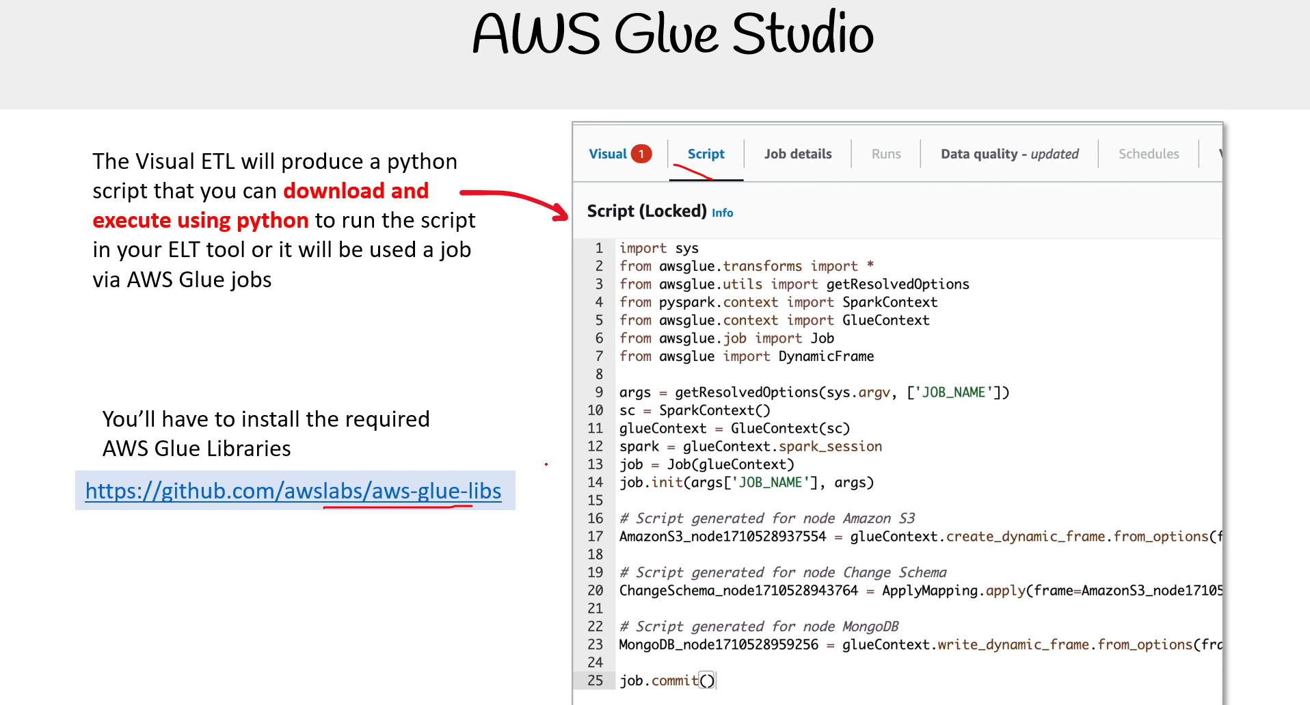Screen dimensions: 1310x705
Task: Click the comment 'Script generated for node MongoDB'
Action: [758, 626]
